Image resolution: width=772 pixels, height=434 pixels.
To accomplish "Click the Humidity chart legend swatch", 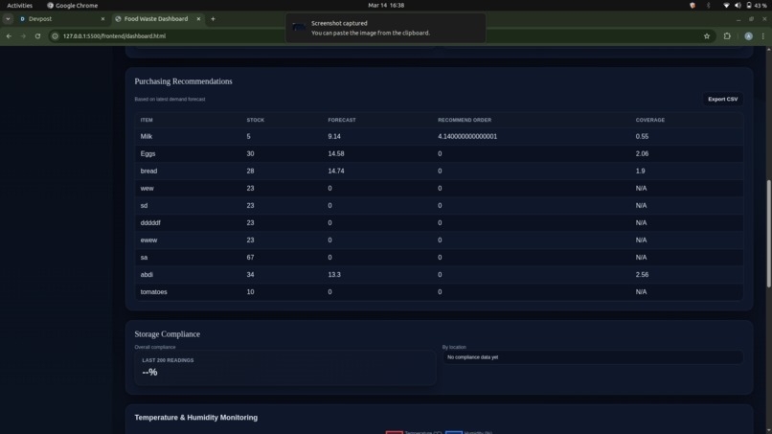I will tap(453, 432).
